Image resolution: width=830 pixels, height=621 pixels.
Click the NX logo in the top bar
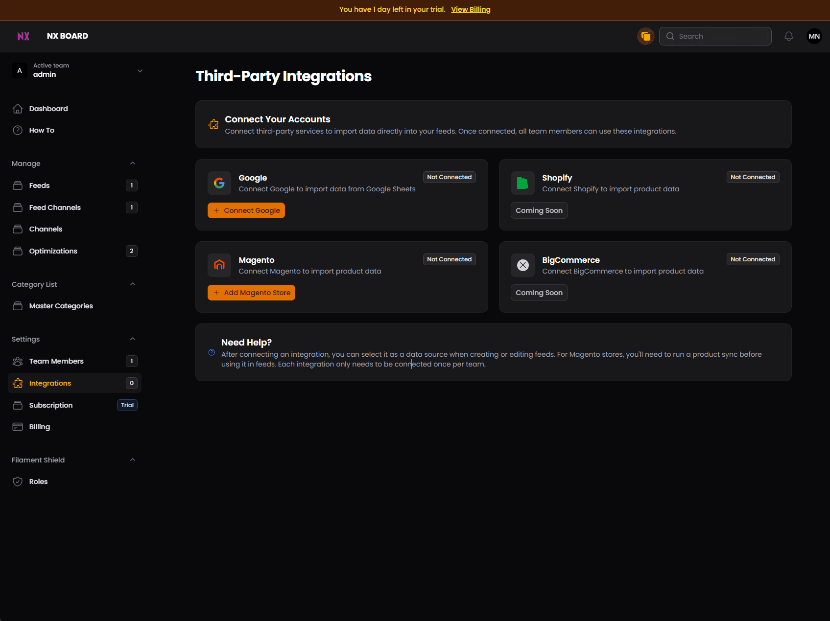click(23, 36)
